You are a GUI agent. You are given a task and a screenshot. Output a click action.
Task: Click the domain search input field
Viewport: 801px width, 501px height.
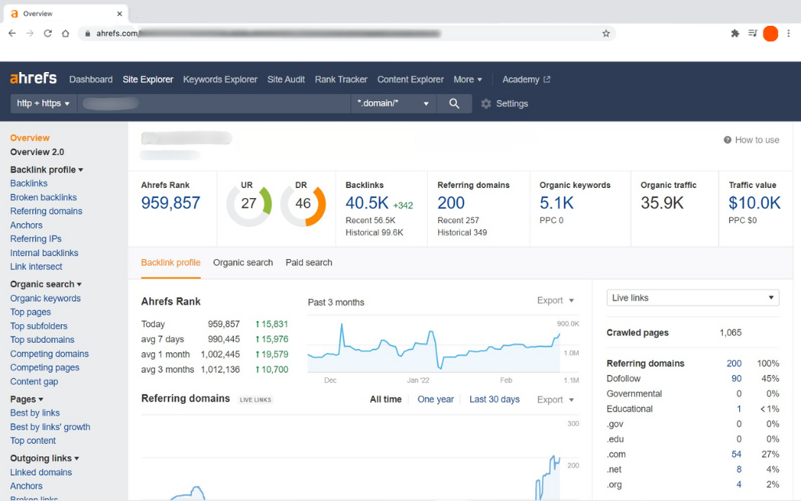point(214,103)
